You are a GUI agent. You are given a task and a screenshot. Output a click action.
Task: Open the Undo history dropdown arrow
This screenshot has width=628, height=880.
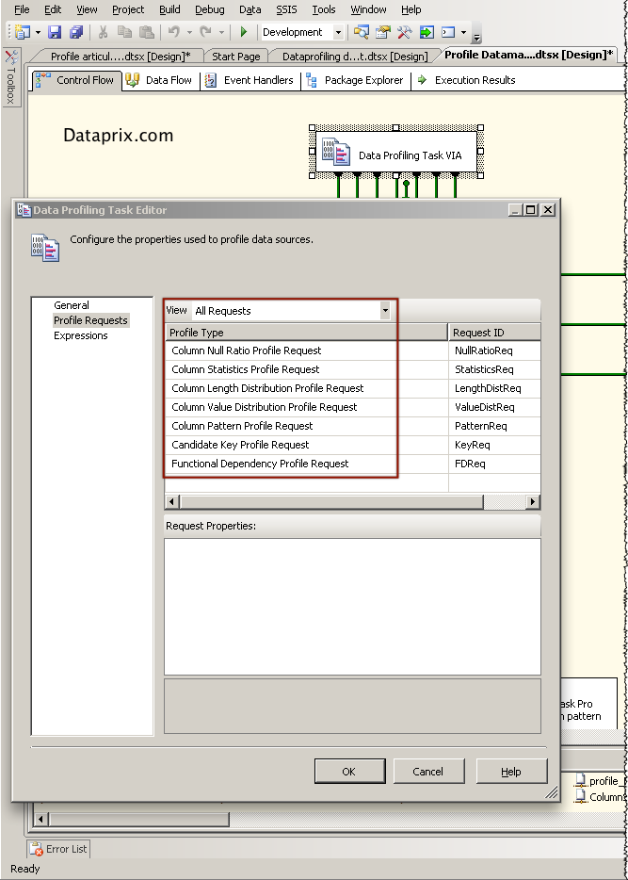(189, 33)
